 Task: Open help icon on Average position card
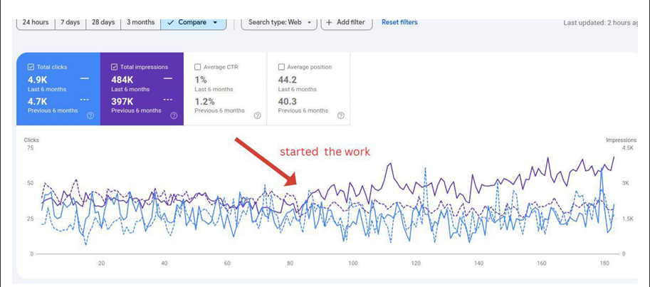coord(341,115)
